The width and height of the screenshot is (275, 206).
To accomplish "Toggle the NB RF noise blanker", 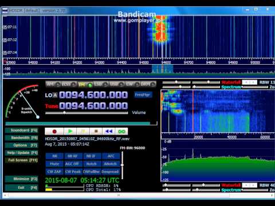I will coord(73,156).
